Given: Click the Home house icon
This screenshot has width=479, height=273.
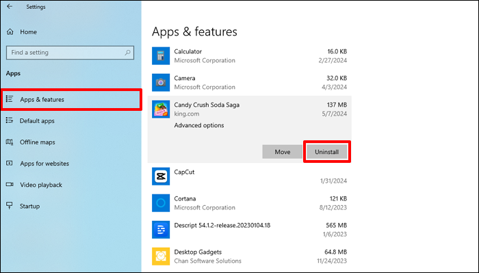Looking at the screenshot, I should click(10, 31).
